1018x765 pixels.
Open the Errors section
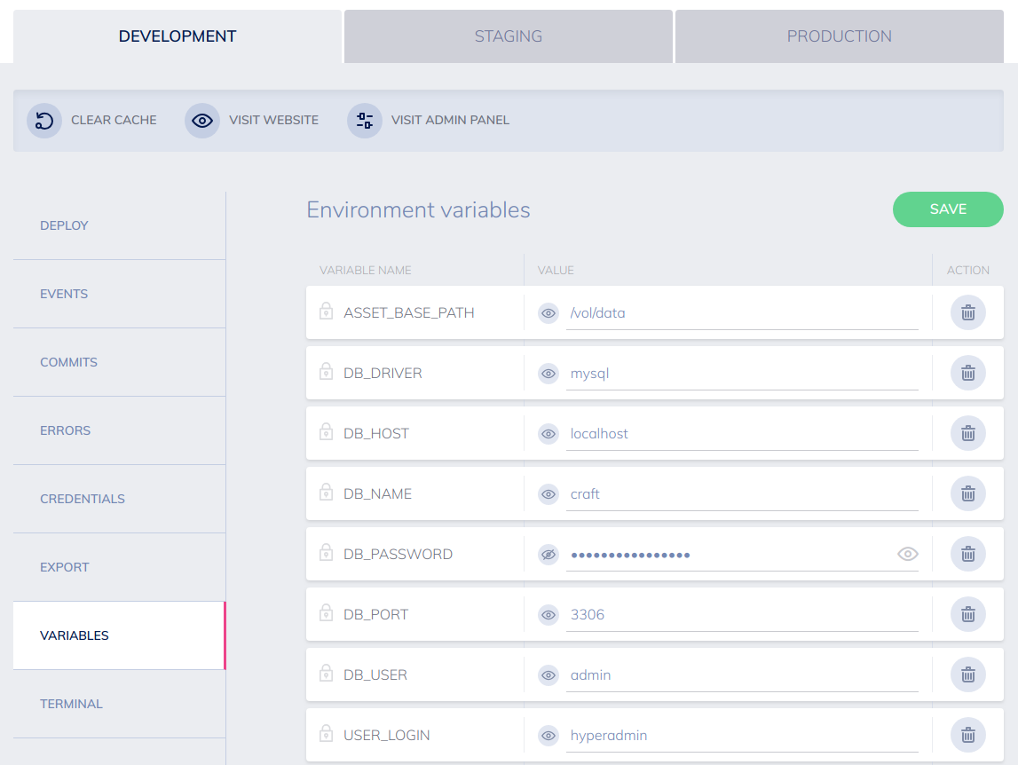coord(120,430)
